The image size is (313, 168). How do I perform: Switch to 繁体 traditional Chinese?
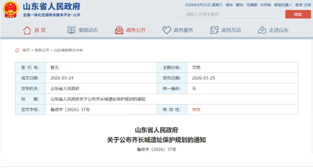click(x=240, y=5)
